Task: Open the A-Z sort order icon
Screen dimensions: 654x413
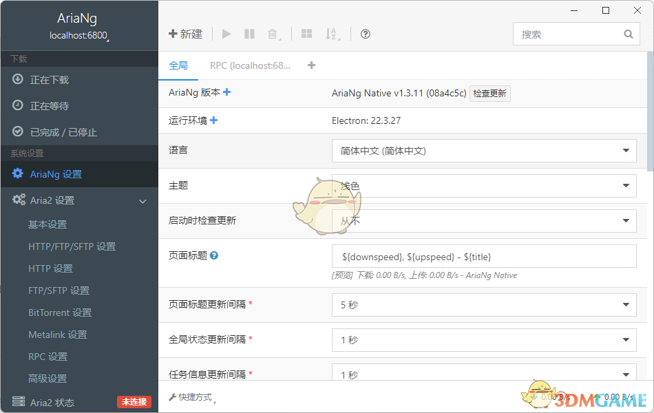Action: (x=332, y=34)
